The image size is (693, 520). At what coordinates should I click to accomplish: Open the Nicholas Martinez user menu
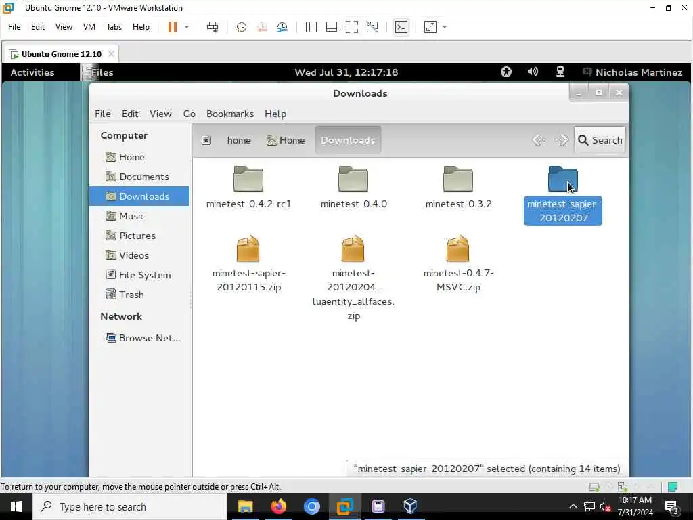tap(633, 72)
